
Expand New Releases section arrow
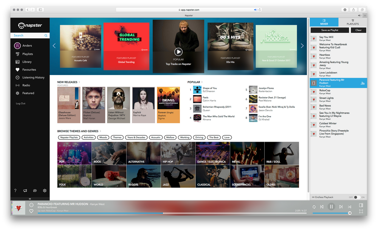coord(79,82)
